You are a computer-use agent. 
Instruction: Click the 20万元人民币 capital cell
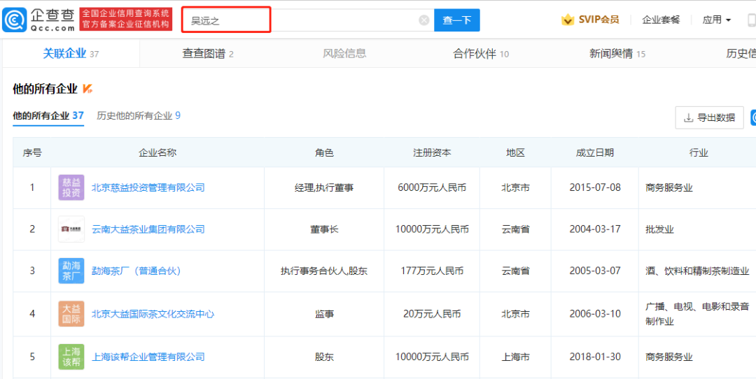432,314
